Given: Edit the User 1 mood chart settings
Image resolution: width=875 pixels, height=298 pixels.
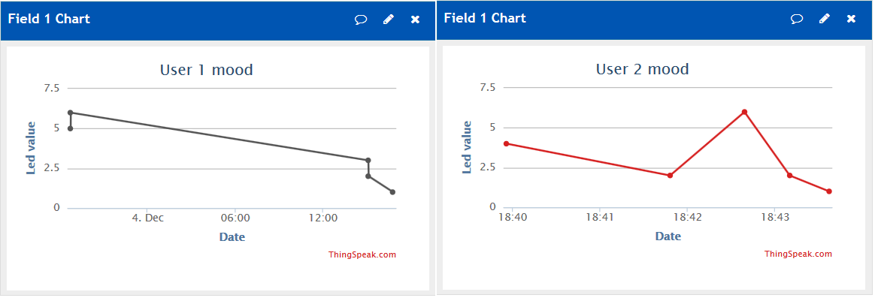Looking at the screenshot, I should (389, 20).
